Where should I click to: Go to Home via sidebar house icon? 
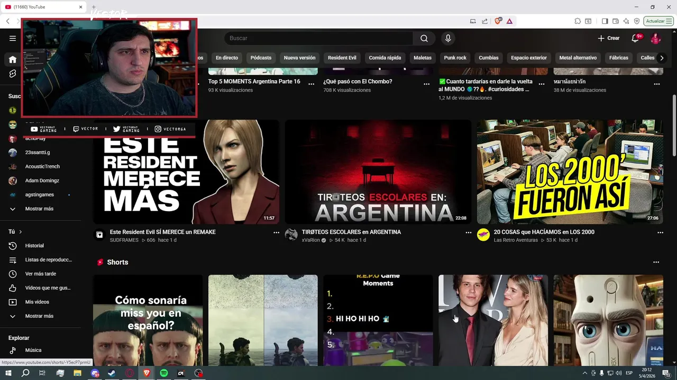13,59
